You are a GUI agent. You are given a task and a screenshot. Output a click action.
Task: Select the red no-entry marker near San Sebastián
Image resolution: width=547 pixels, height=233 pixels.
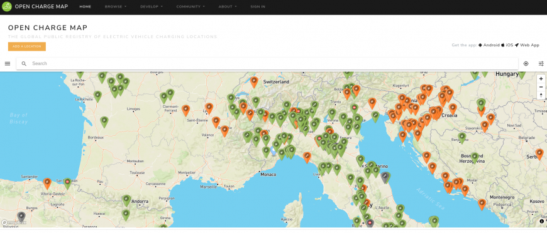[x=67, y=183]
